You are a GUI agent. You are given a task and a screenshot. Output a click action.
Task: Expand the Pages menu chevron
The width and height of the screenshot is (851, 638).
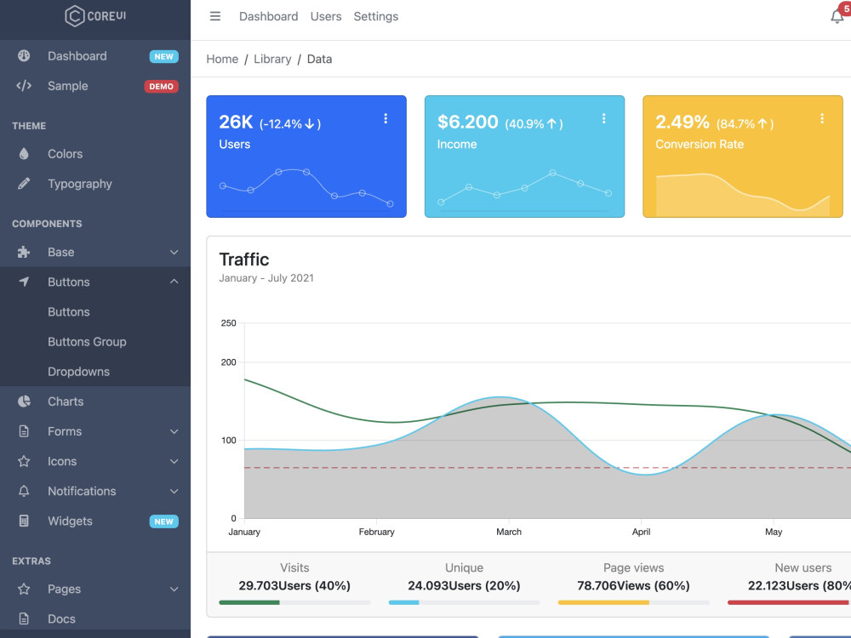(x=174, y=590)
